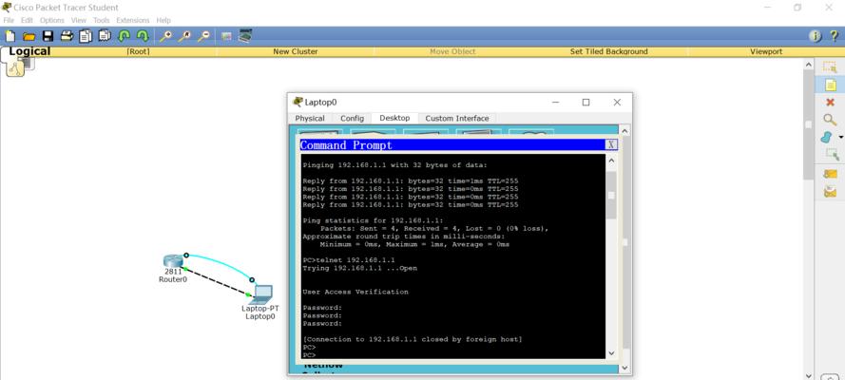The width and height of the screenshot is (845, 380).
Task: Close the Command Prompt with its X
Action: (610, 144)
